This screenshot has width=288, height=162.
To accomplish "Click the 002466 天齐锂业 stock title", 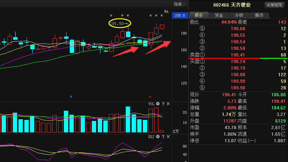I will 232,5.
